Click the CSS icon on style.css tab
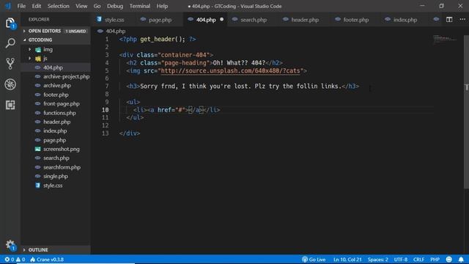This screenshot has height=264, width=469. 99,20
